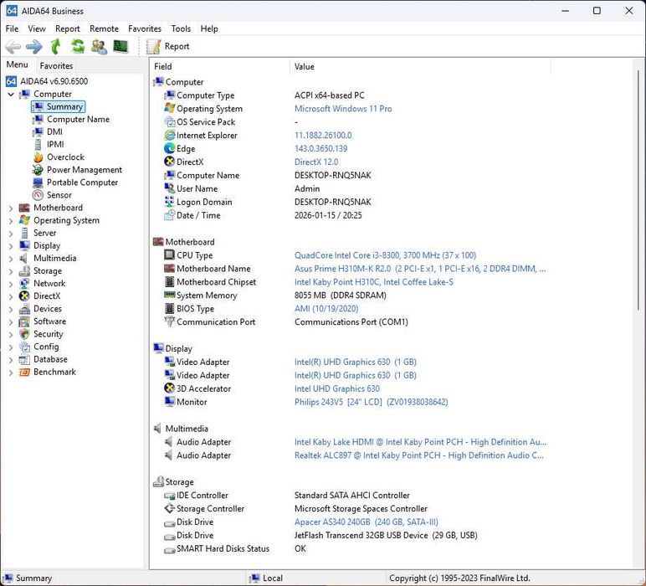Open the Philips 243V5 monitor link

tap(372, 402)
